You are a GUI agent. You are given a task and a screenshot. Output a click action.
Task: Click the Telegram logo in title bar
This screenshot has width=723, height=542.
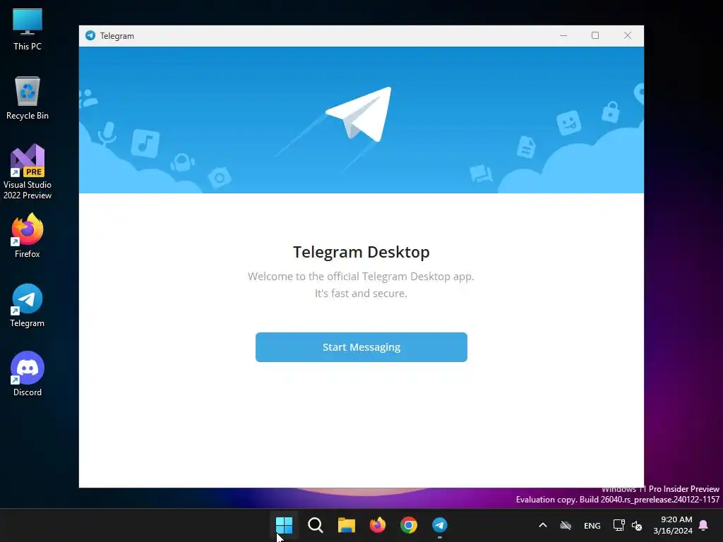point(90,35)
